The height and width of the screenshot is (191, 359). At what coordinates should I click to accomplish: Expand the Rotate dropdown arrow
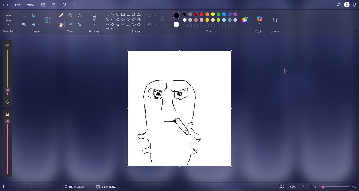39,15
